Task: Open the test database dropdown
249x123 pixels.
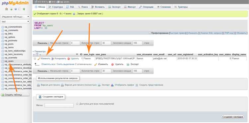Action: 15,22
